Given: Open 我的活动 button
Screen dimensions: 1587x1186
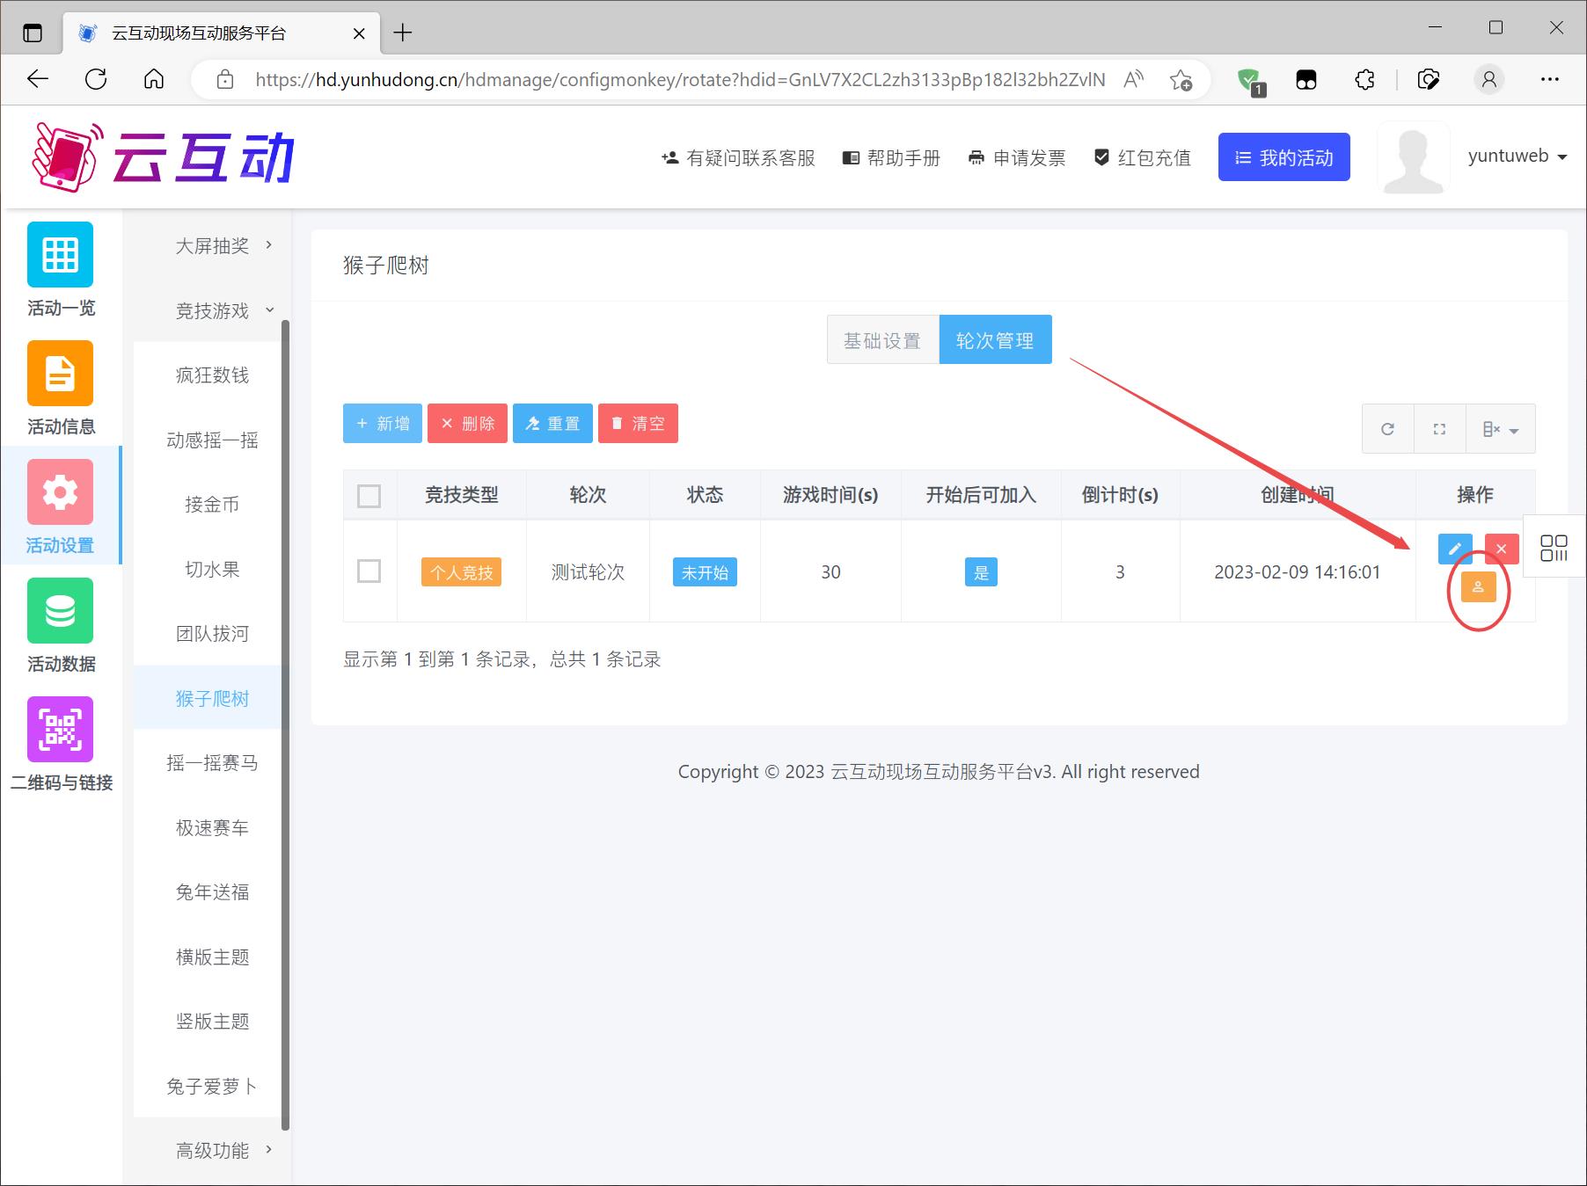Looking at the screenshot, I should 1284,157.
